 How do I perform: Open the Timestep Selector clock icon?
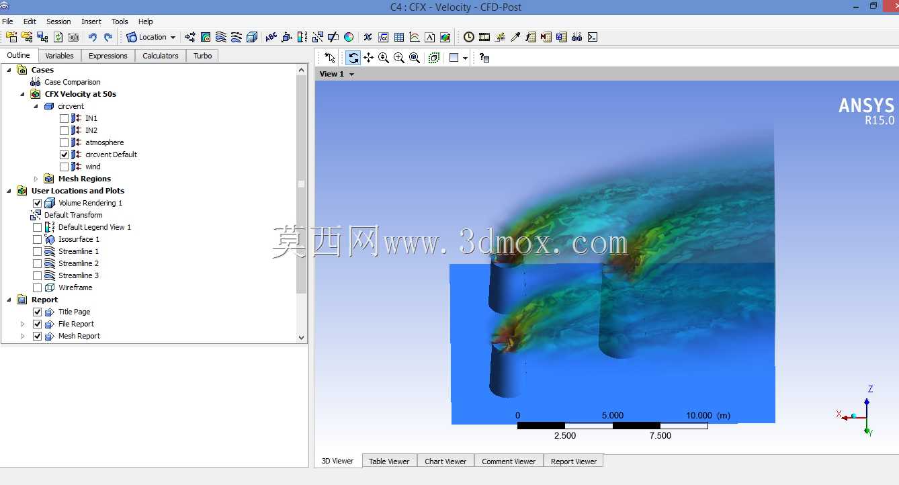[469, 38]
